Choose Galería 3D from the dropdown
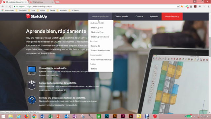211x119 pixels. coord(96,46)
